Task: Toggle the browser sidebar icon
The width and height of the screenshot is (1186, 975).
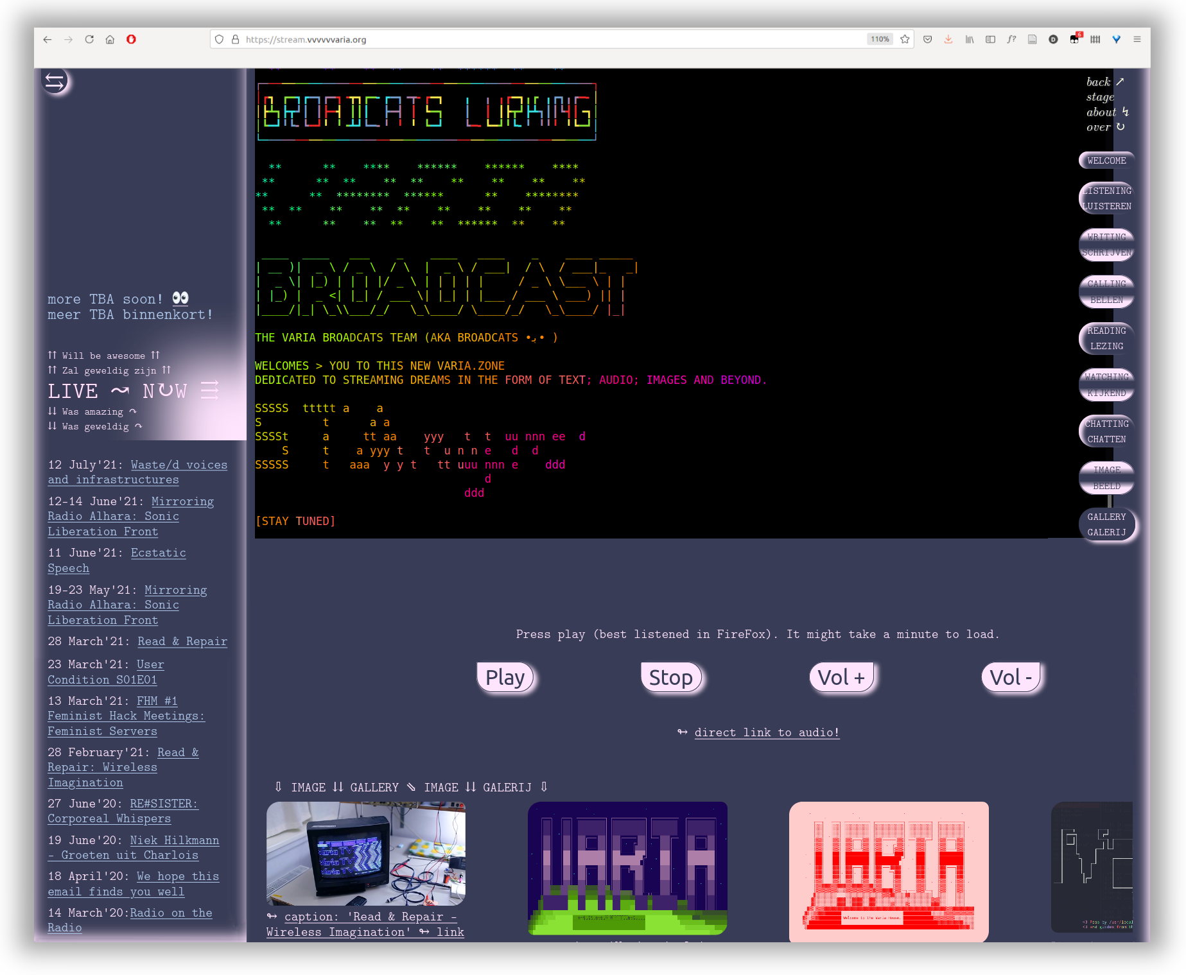Action: click(990, 39)
